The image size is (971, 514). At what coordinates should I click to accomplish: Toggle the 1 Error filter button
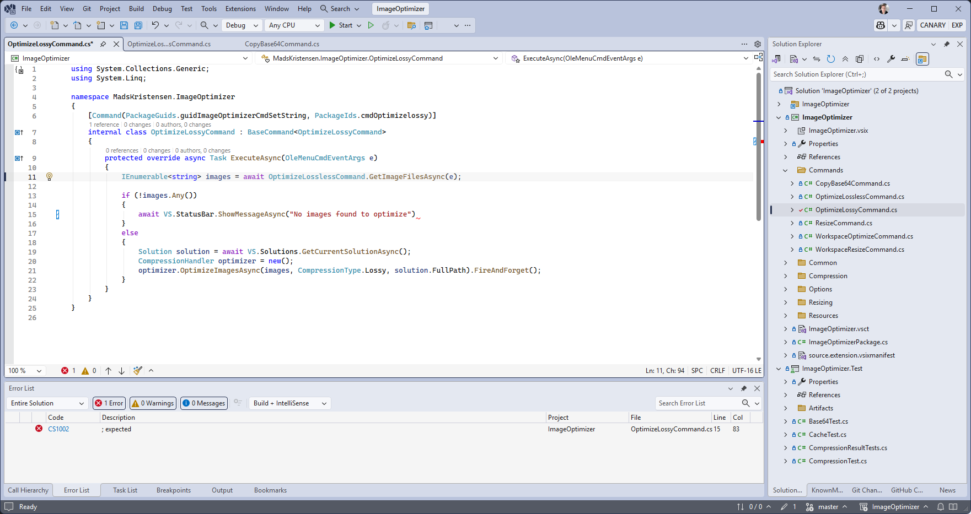pyautogui.click(x=109, y=403)
